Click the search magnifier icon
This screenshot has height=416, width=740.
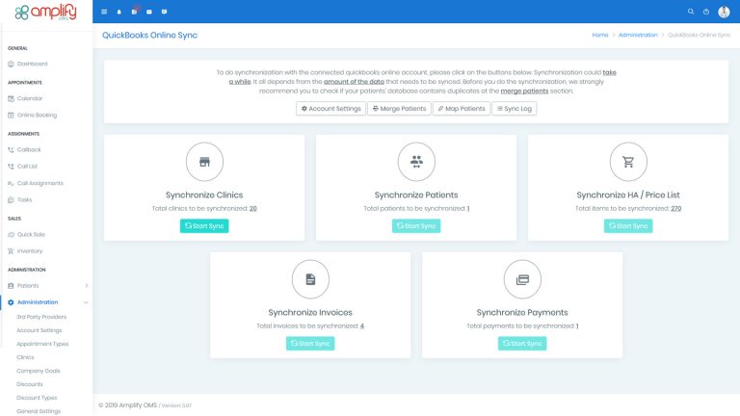[x=691, y=12]
